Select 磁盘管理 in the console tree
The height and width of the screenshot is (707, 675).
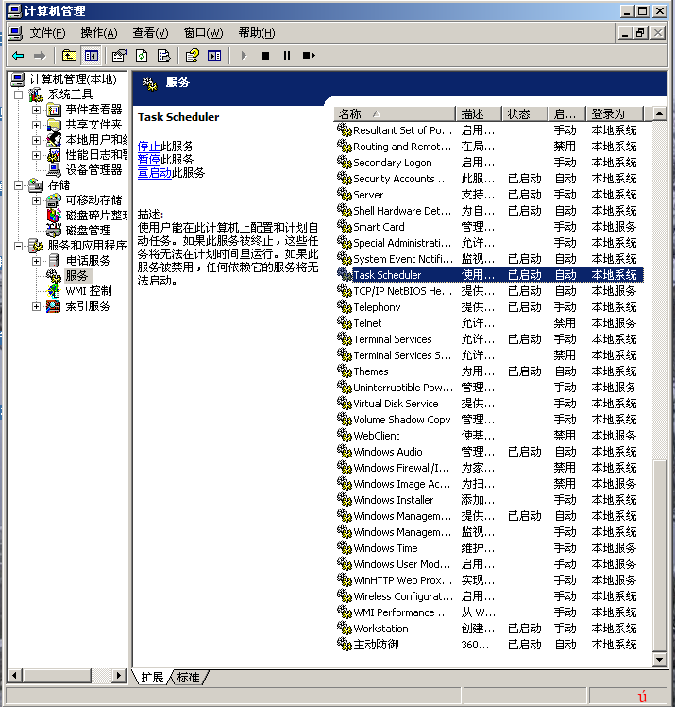coord(88,231)
